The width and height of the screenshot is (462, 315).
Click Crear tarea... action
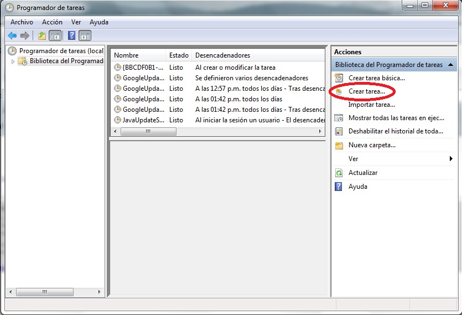(x=366, y=91)
